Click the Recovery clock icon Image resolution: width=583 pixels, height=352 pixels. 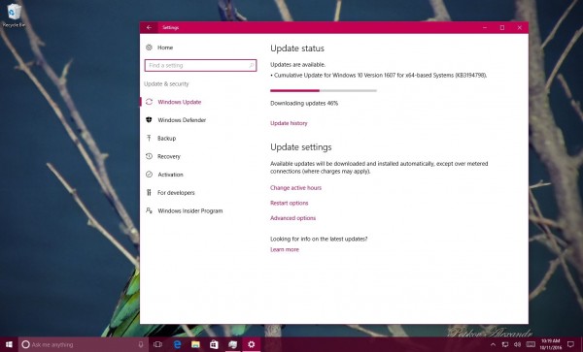pos(149,156)
